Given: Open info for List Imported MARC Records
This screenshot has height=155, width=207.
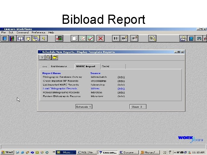Looking at the screenshot, I should pyautogui.click(x=121, y=85).
